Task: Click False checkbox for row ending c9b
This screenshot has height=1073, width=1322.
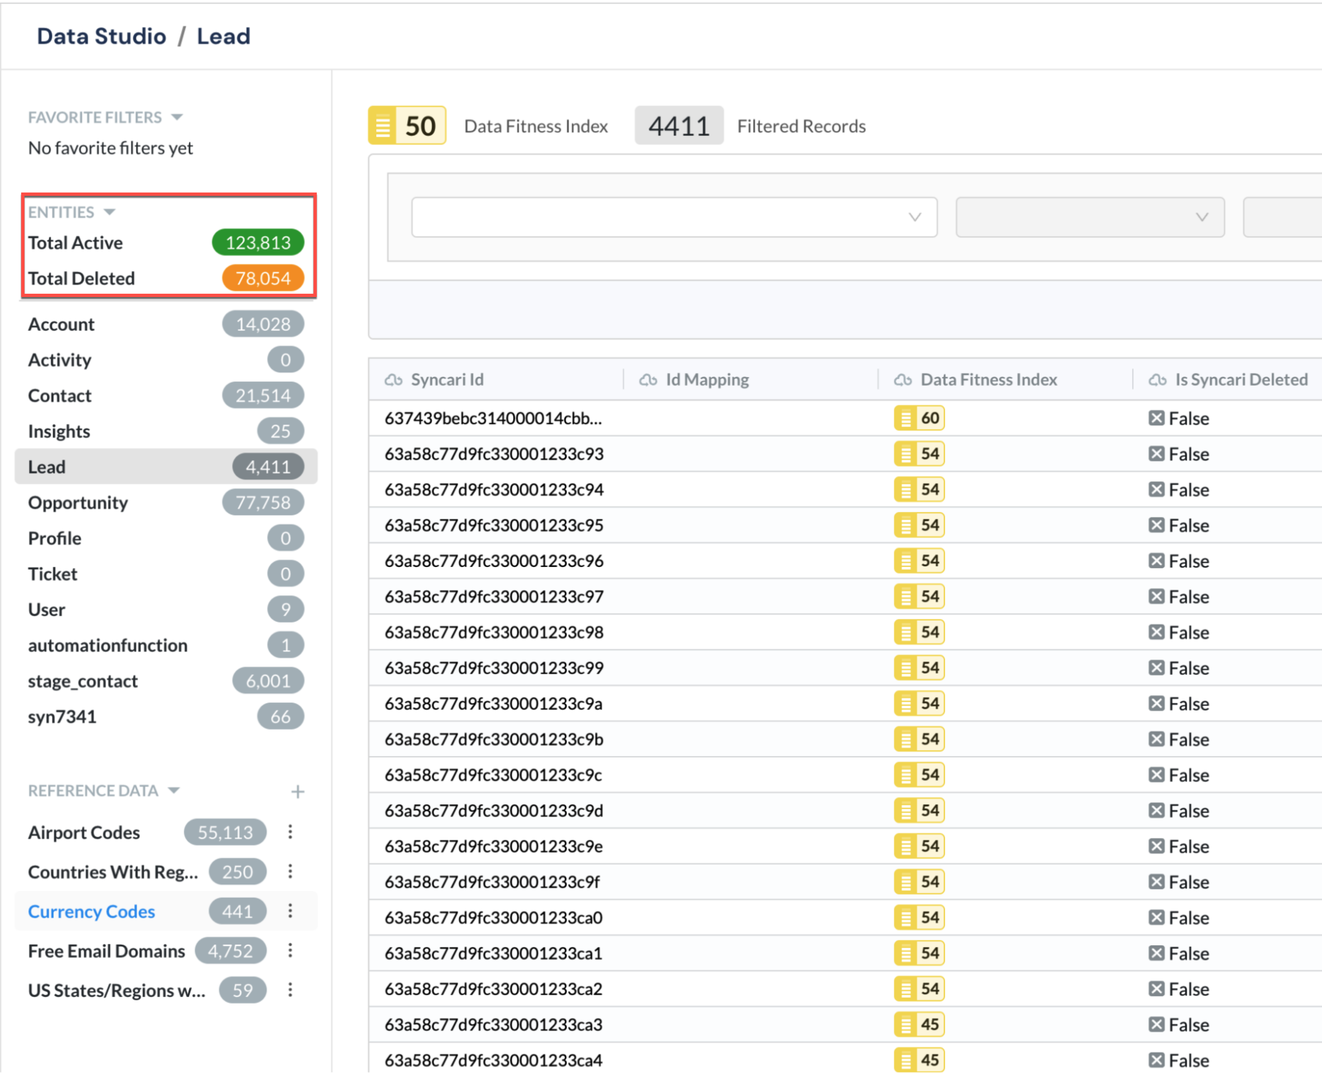Action: coord(1156,739)
